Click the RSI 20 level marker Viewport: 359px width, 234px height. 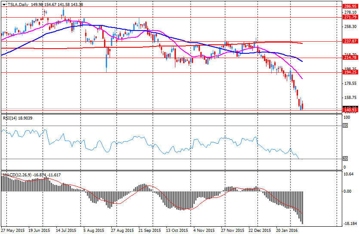tap(345, 159)
